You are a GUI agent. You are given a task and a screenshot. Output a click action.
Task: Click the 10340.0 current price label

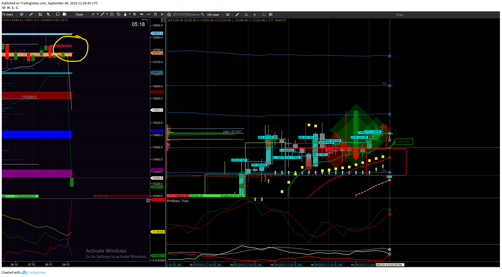click(x=157, y=178)
